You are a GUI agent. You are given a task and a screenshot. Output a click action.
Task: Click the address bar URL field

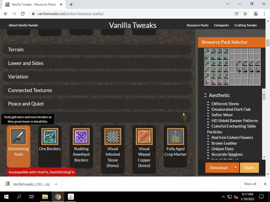click(x=133, y=14)
